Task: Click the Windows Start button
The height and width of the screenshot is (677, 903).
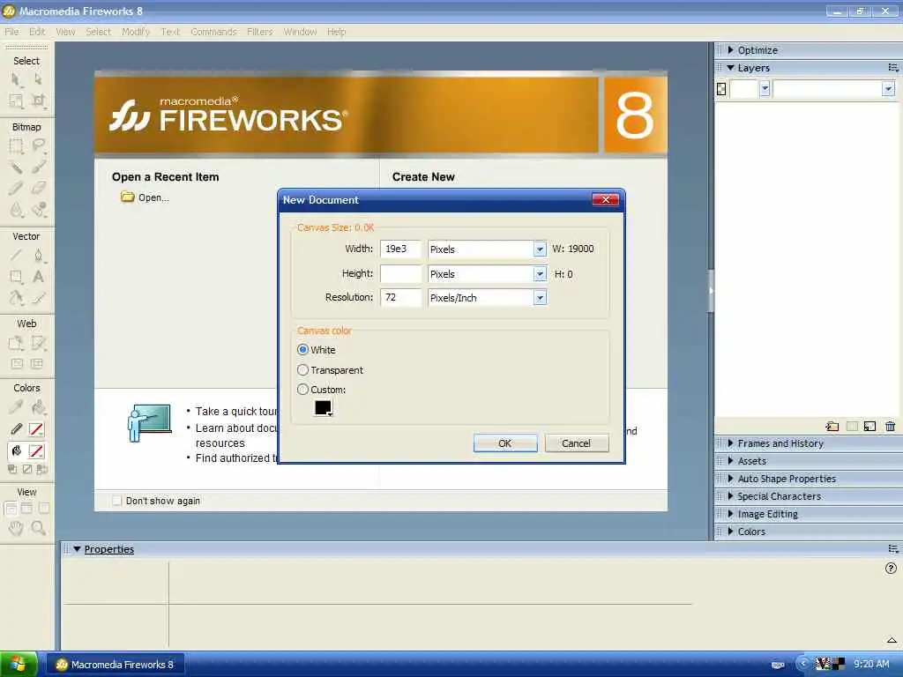Action: 19,665
